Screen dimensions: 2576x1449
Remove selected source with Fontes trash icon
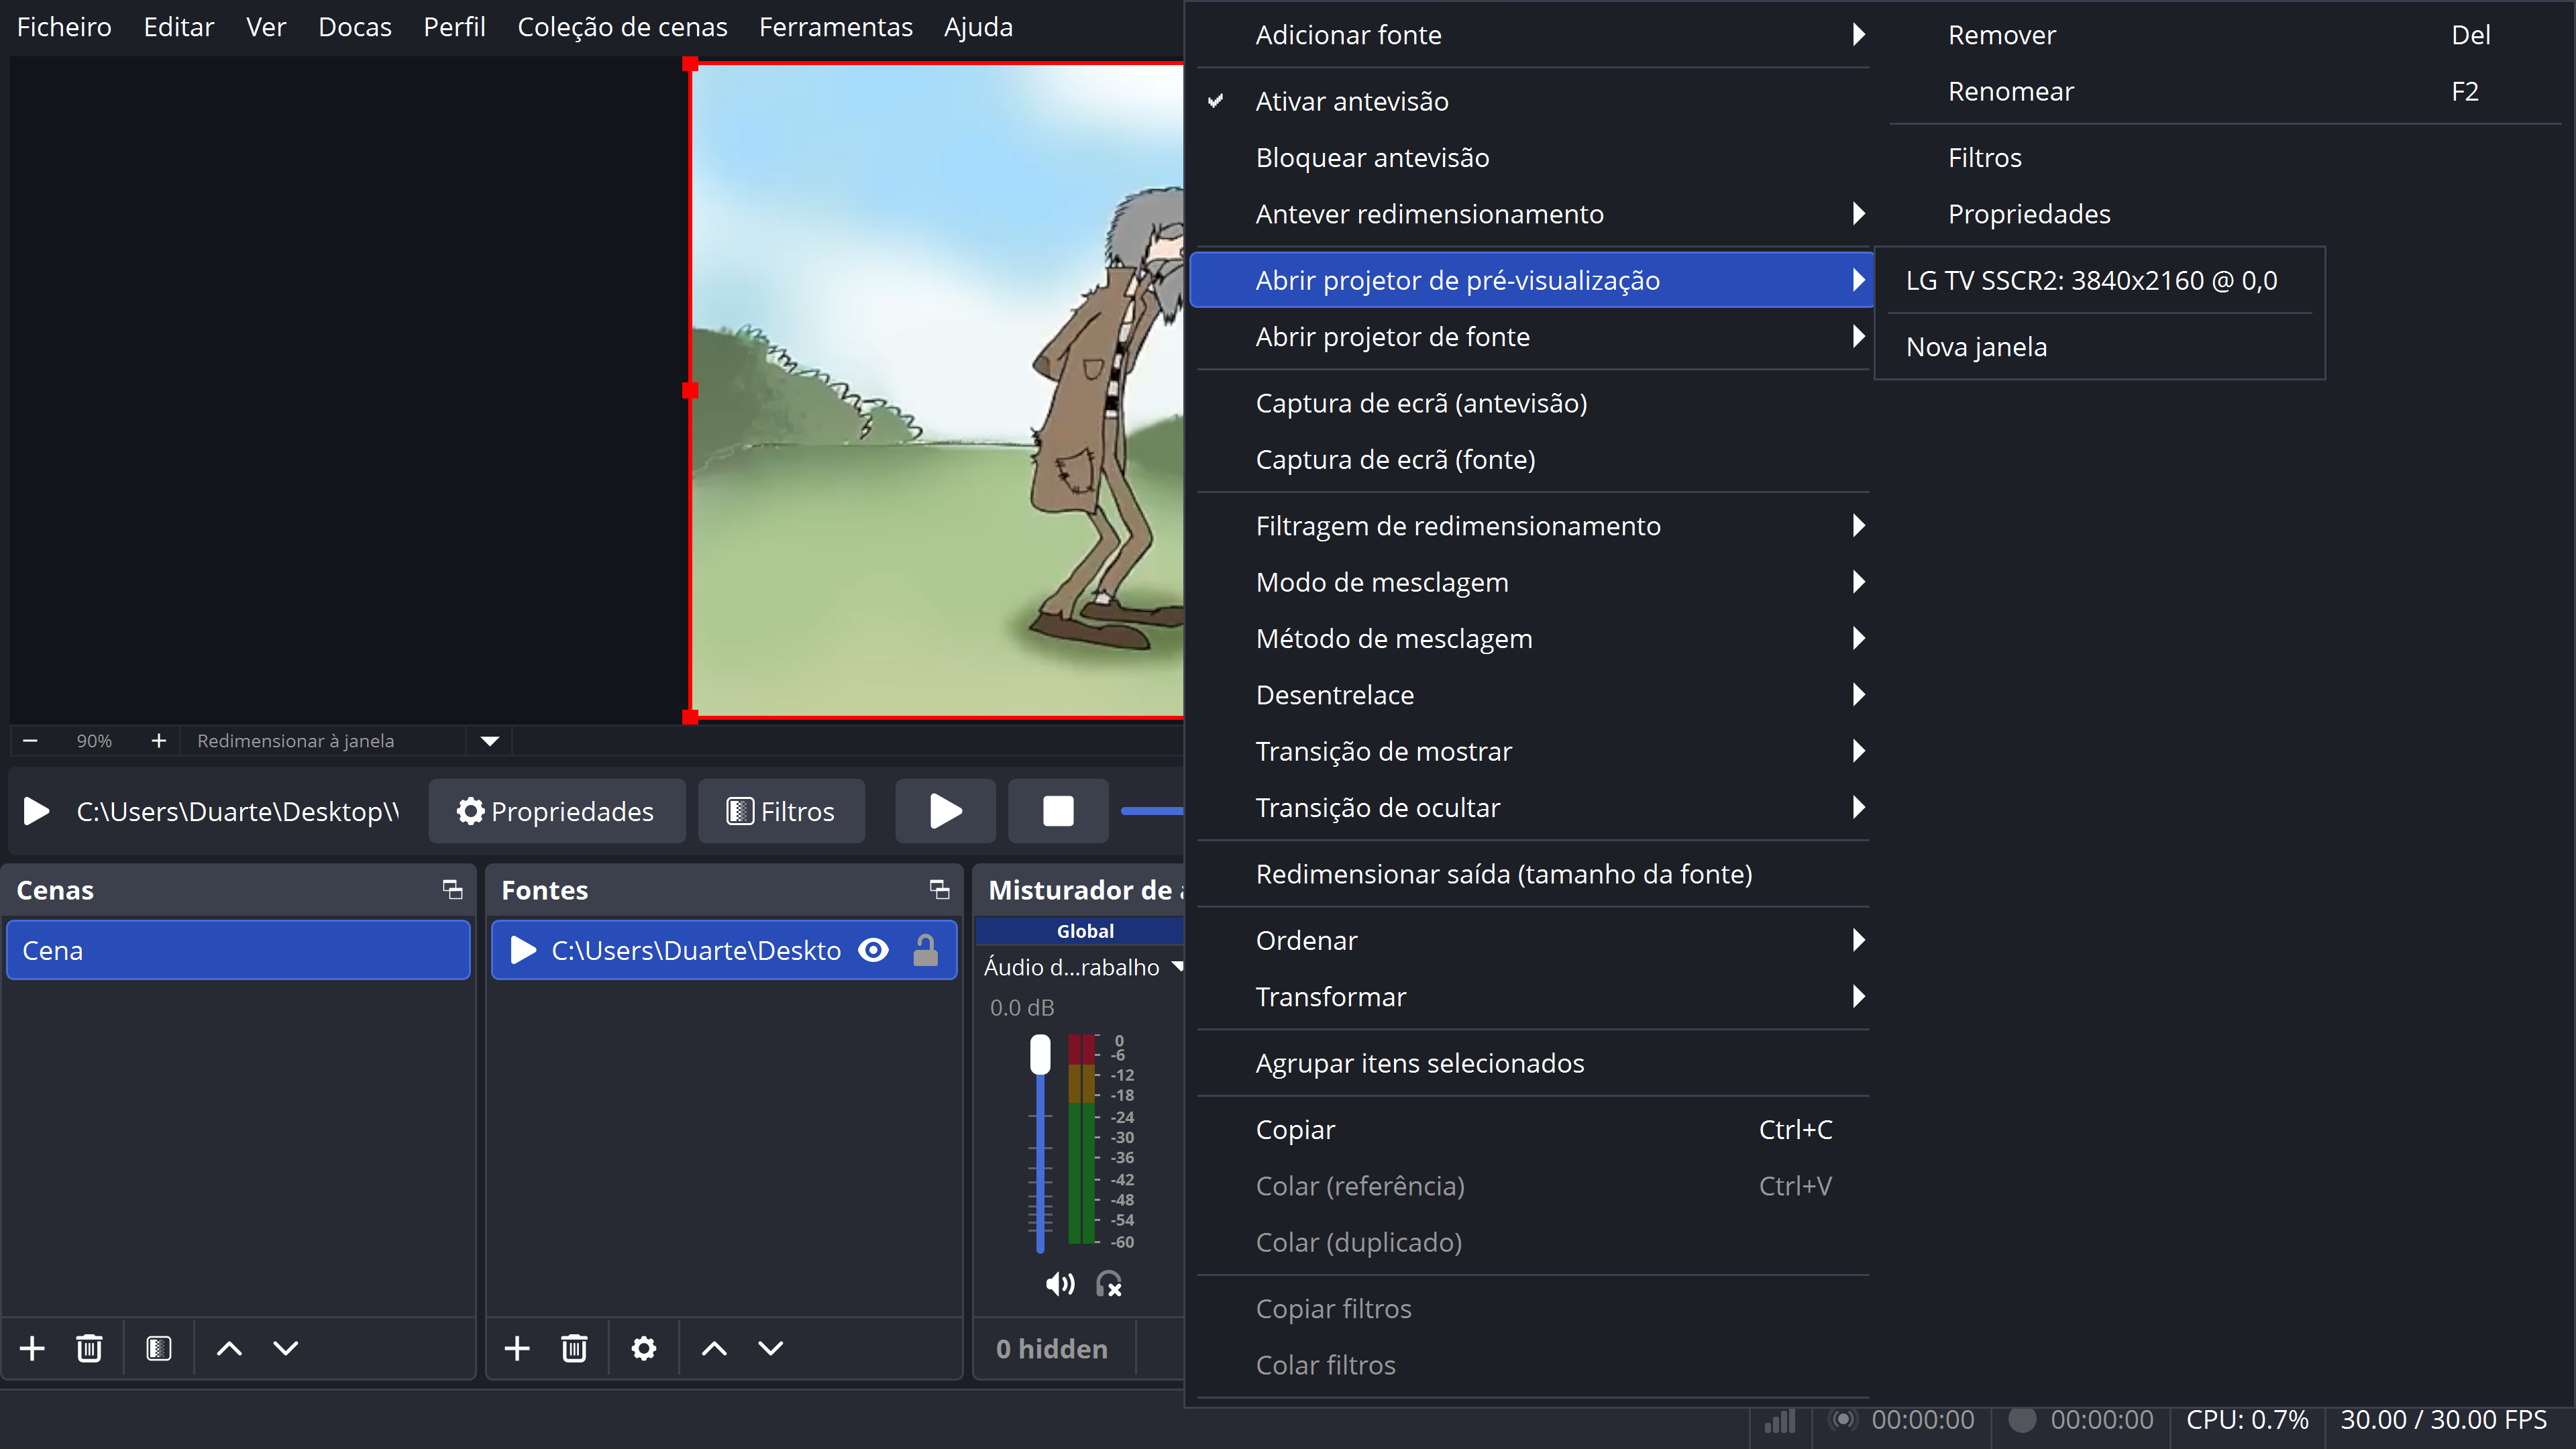574,1348
